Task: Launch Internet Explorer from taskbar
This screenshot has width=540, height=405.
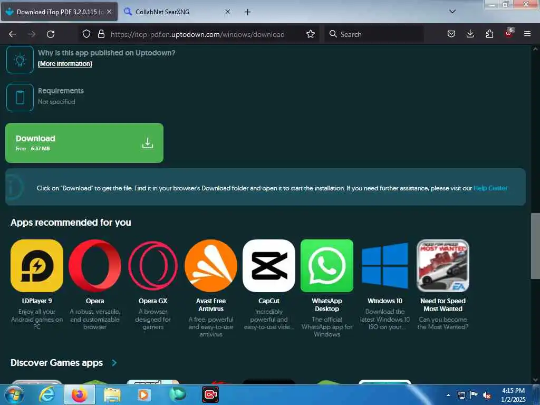Action: point(46,394)
